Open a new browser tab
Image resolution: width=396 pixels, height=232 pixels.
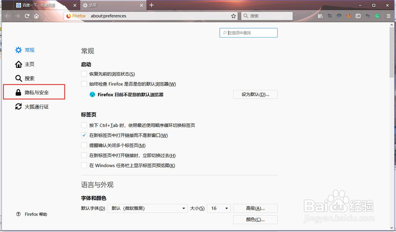[151, 5]
